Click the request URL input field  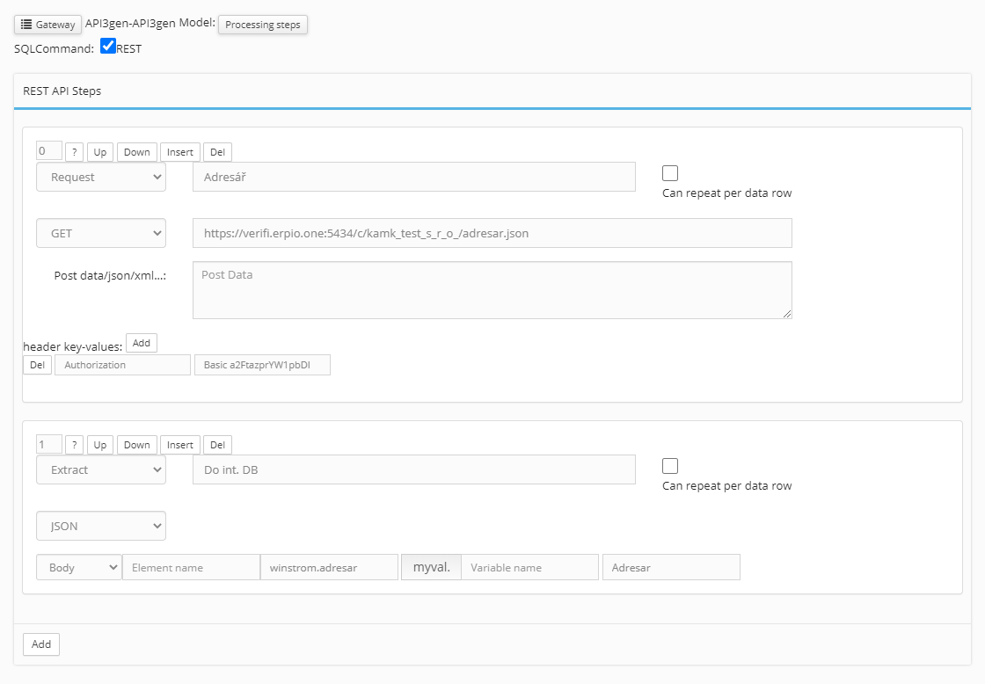492,233
